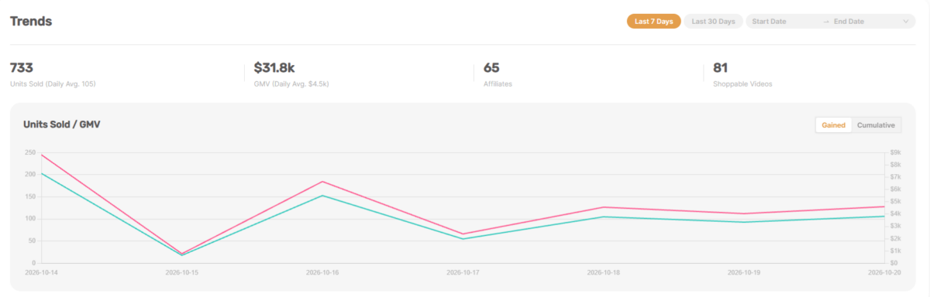Click the teal line low point at 2026-10-15
This screenshot has width=930, height=297.
tap(182, 255)
